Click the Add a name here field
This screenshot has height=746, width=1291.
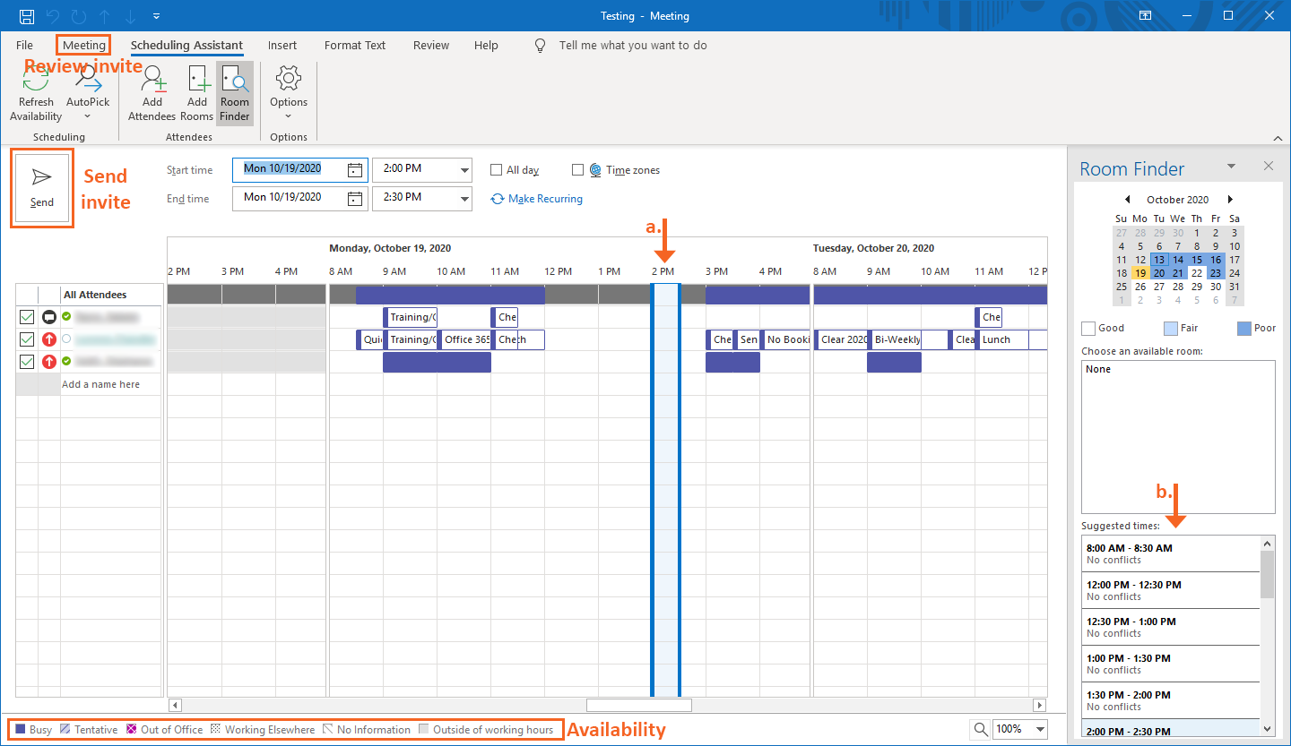click(101, 383)
